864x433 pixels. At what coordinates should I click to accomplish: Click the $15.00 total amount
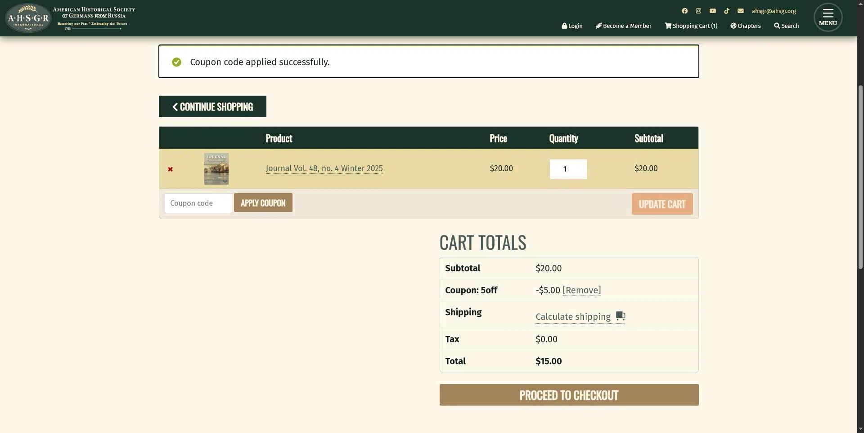[549, 361]
